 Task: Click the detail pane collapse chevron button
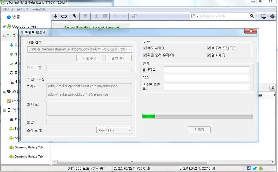(273, 88)
